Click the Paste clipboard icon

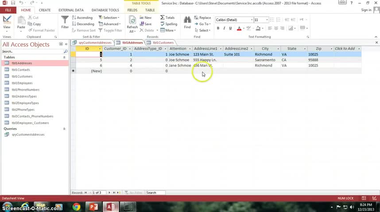click(21, 21)
